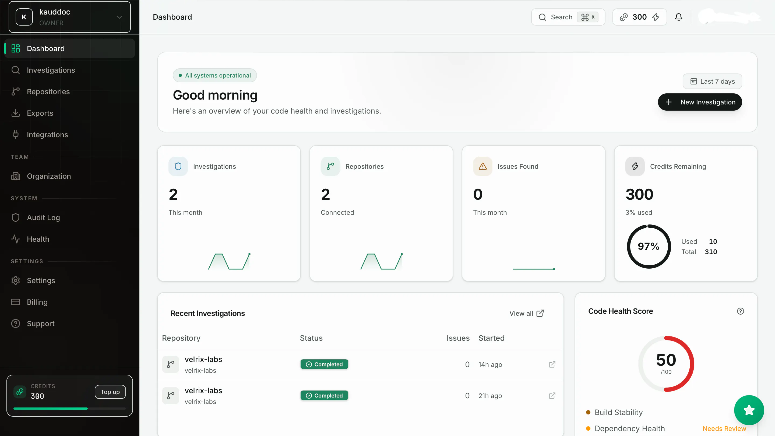
Task: Open Integrations in the sidebar
Action: (70, 135)
